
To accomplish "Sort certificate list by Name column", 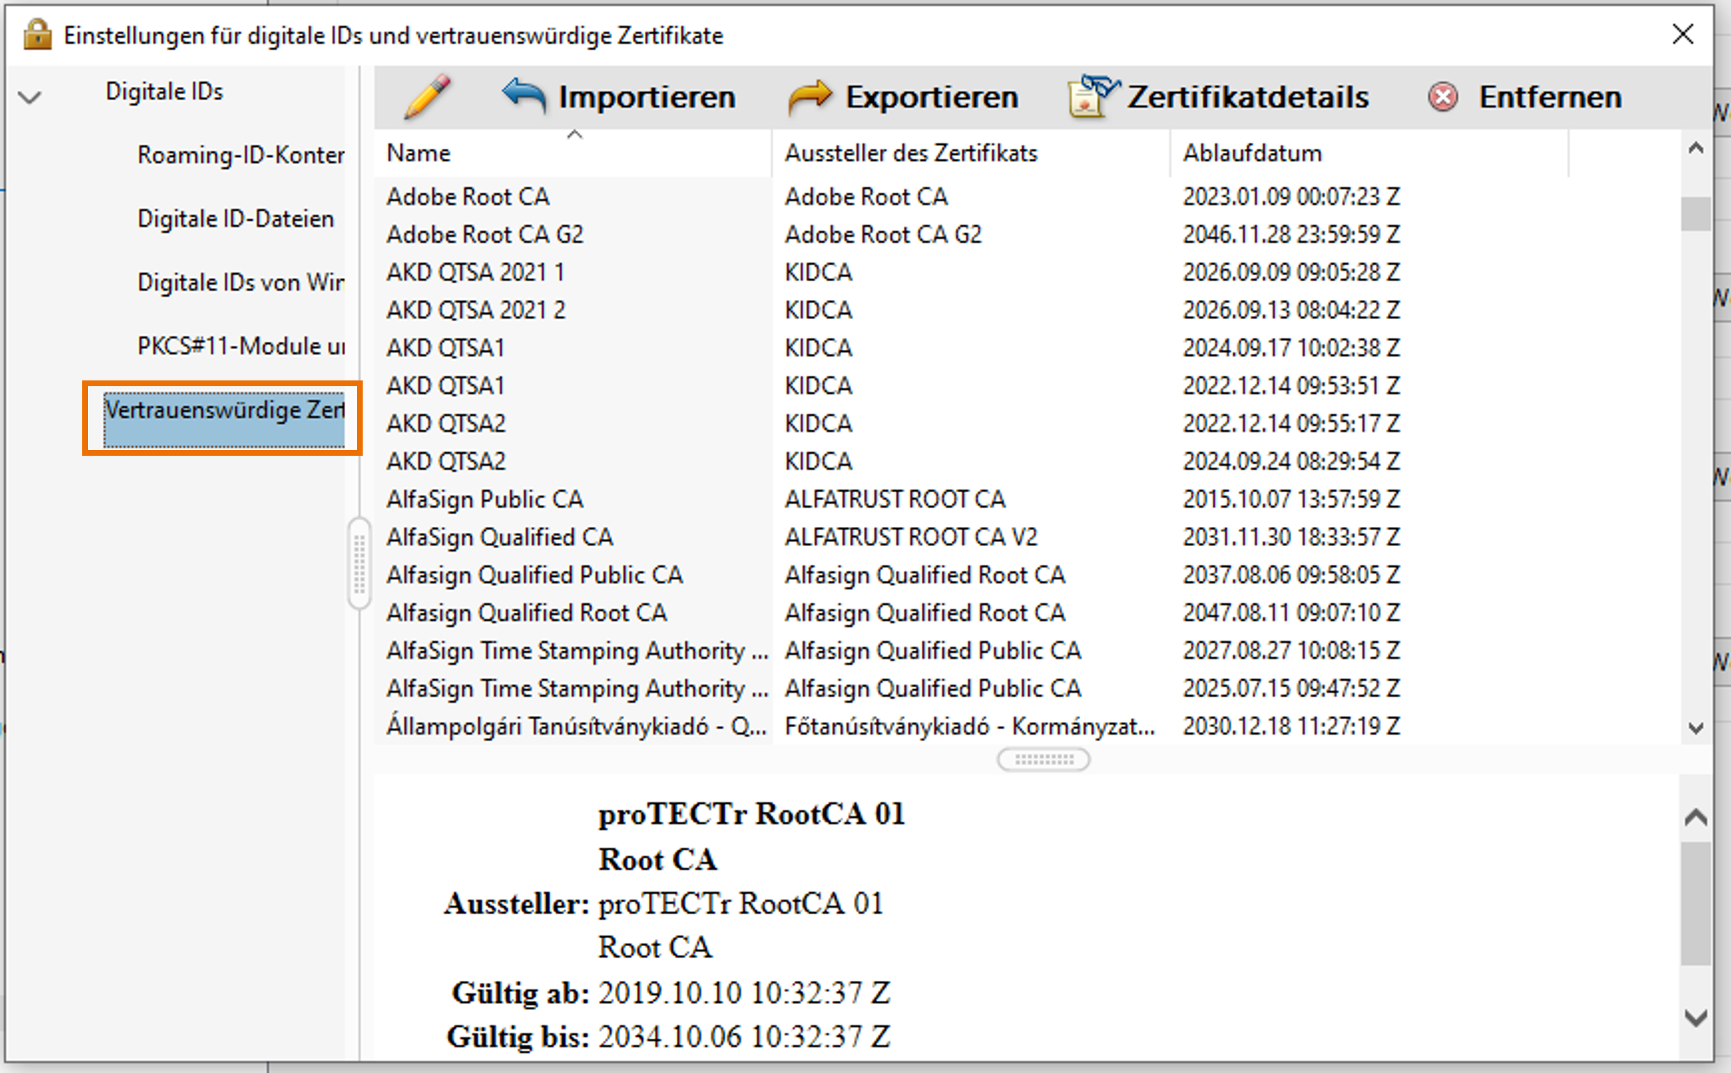I will [419, 153].
